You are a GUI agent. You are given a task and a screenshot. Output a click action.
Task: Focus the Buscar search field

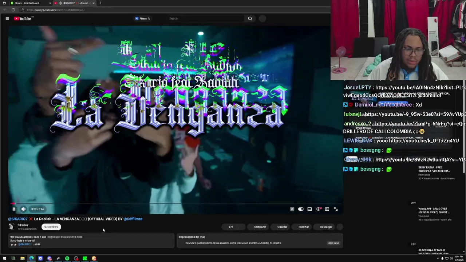(206, 19)
